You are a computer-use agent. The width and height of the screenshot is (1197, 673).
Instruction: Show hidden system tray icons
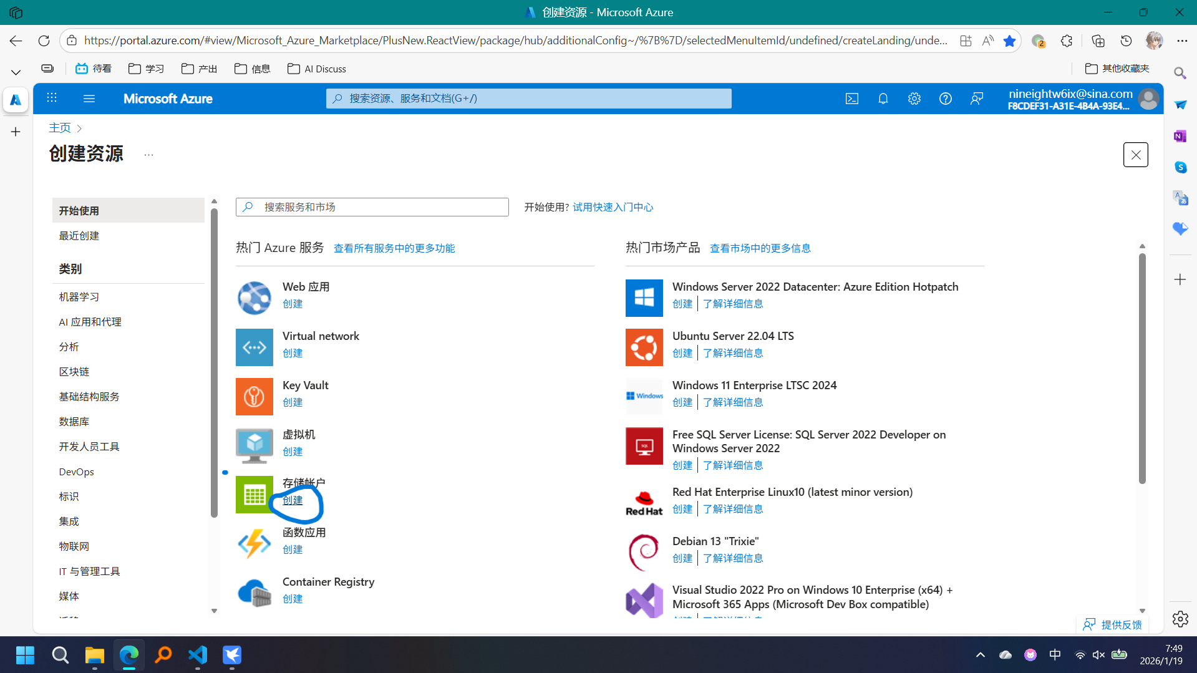[980, 655]
